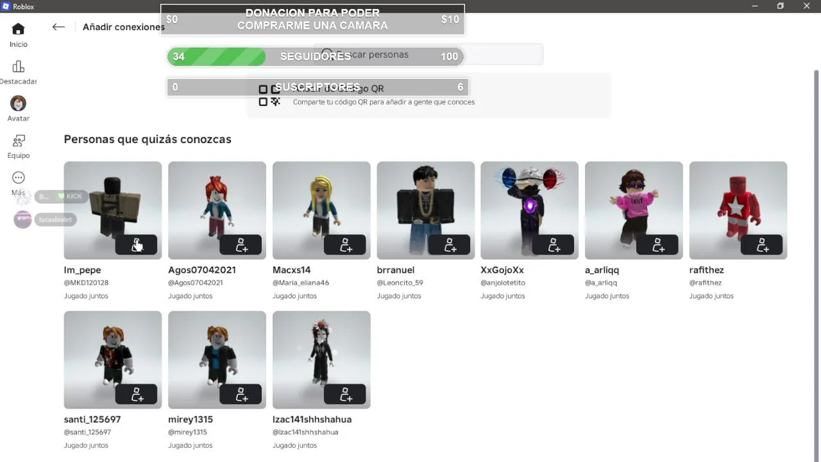The height and width of the screenshot is (462, 821).
Task: Click the Añadir conexiones page title
Action: click(x=124, y=27)
